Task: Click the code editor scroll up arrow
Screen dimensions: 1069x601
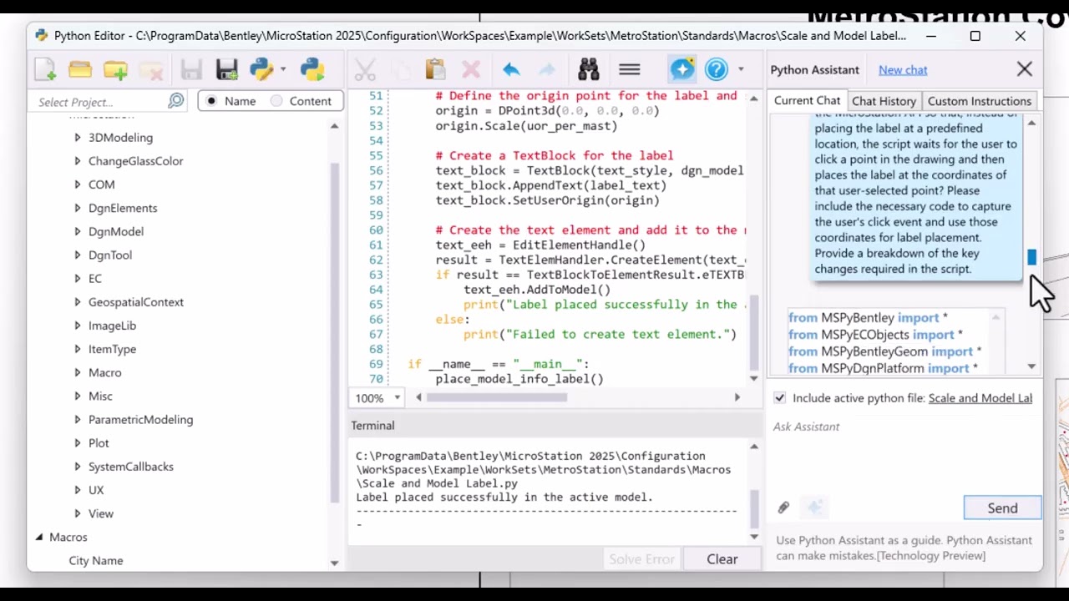Action: point(753,98)
